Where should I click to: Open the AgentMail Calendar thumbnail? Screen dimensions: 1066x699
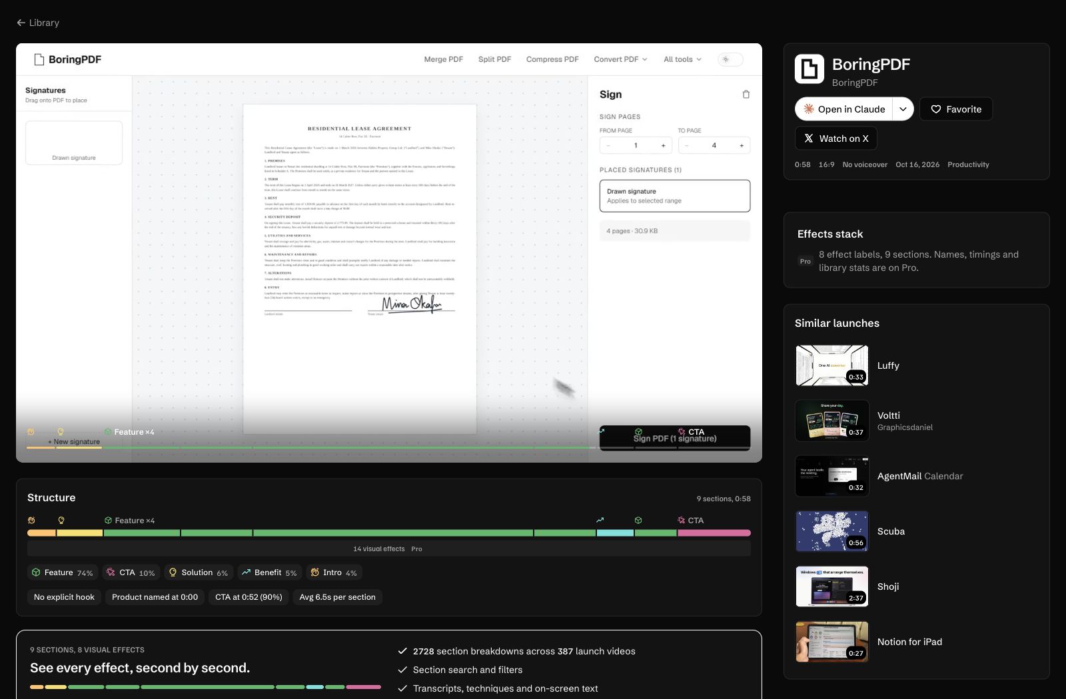click(x=832, y=476)
